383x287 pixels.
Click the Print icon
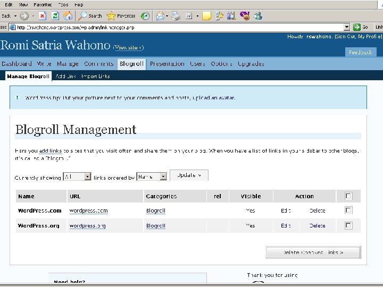point(176,16)
